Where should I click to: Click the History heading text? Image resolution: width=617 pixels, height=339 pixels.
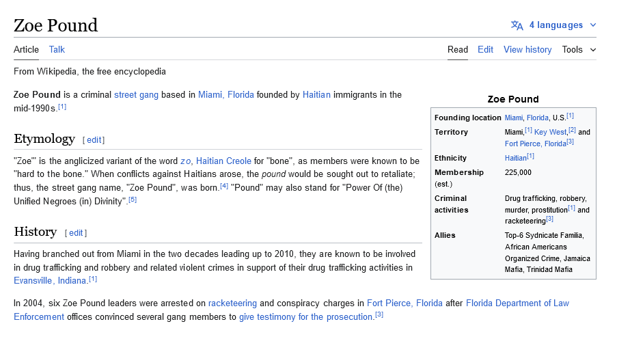[36, 232]
